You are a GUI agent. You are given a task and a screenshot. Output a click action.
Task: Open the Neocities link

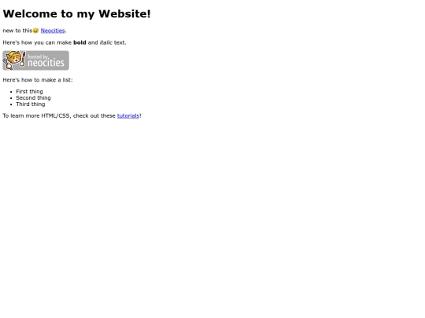[53, 31]
